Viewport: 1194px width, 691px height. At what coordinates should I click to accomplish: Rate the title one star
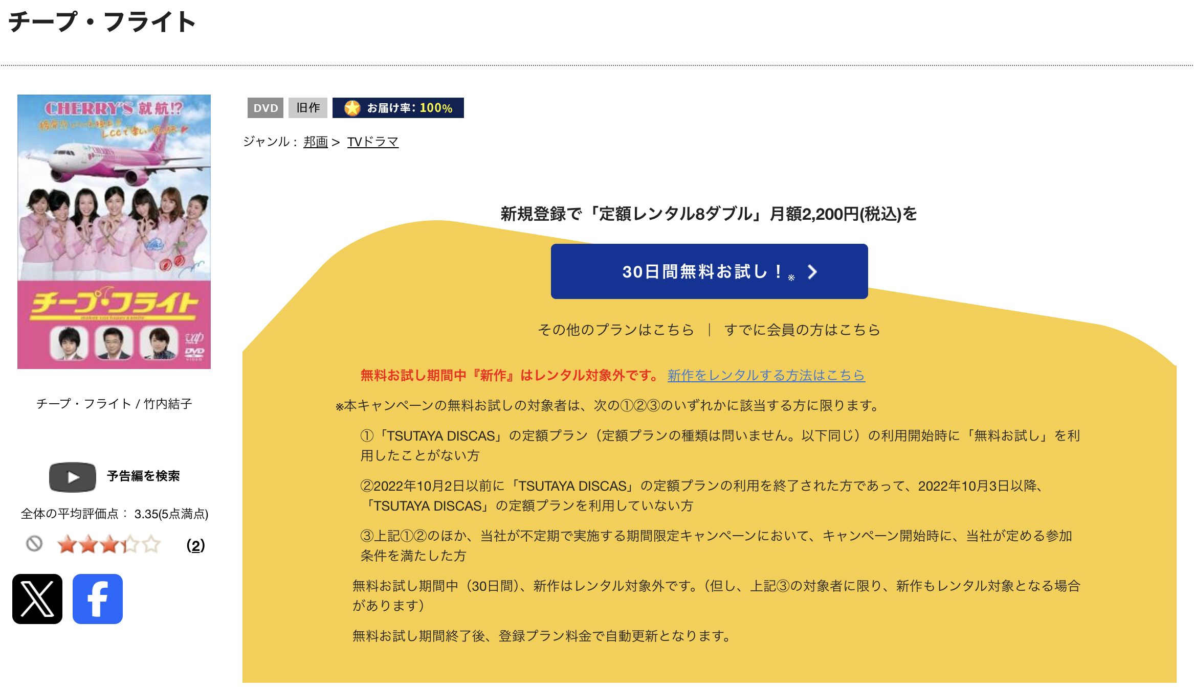click(67, 544)
